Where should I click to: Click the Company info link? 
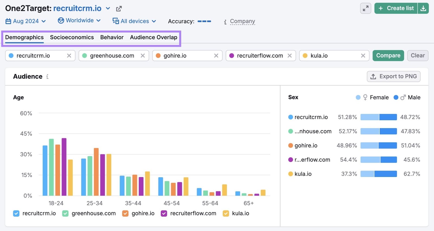click(242, 21)
